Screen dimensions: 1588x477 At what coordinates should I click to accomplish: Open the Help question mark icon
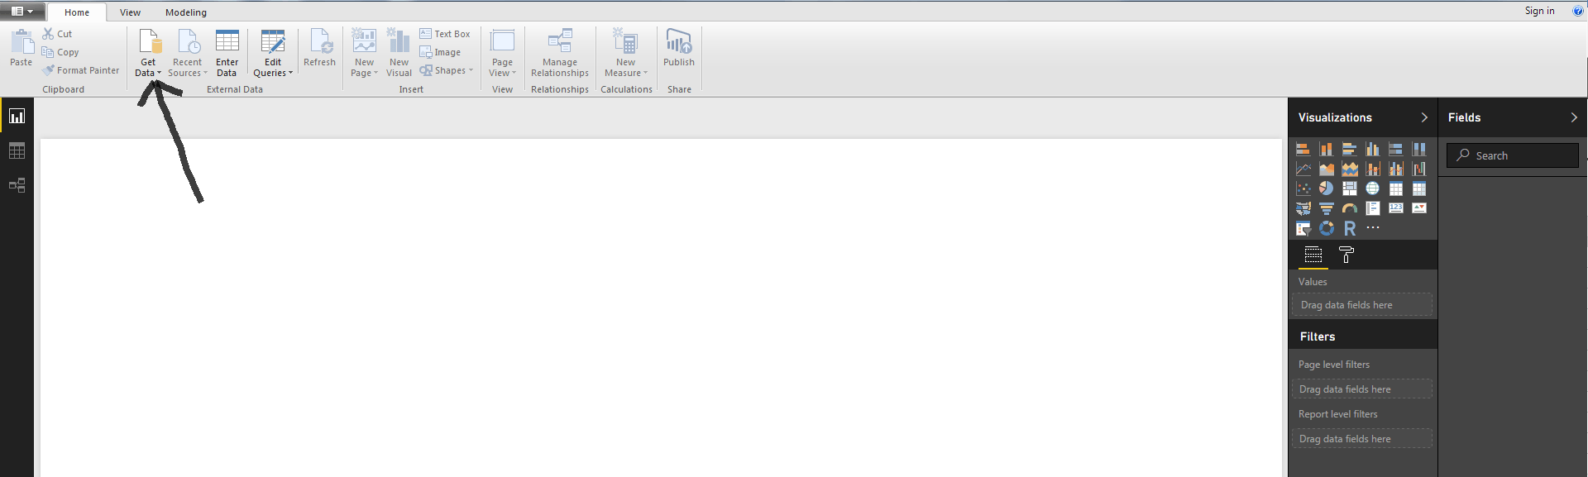click(x=1578, y=11)
